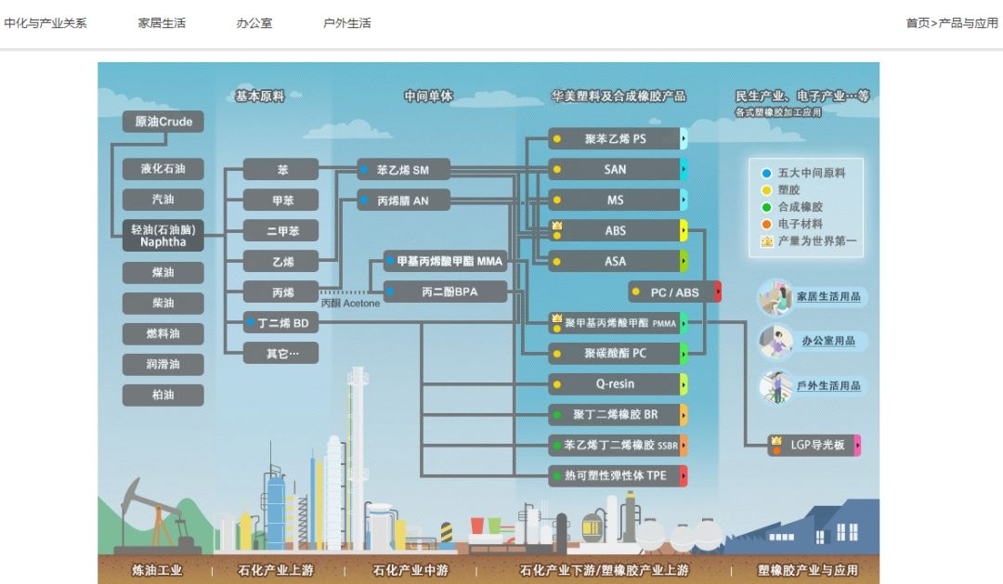Select the 苯乙烯 SM monomer box
Viewport: 1003px width, 584px height.
coord(404,170)
